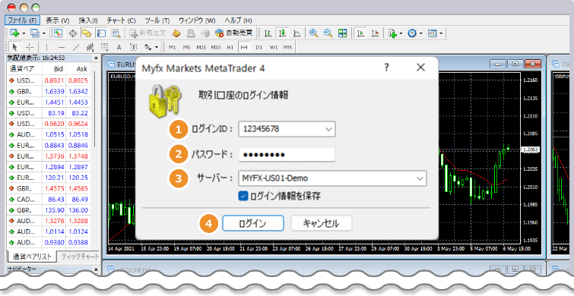Select the vertical line drawing tool
This screenshot has width=574, height=296.
click(46, 47)
